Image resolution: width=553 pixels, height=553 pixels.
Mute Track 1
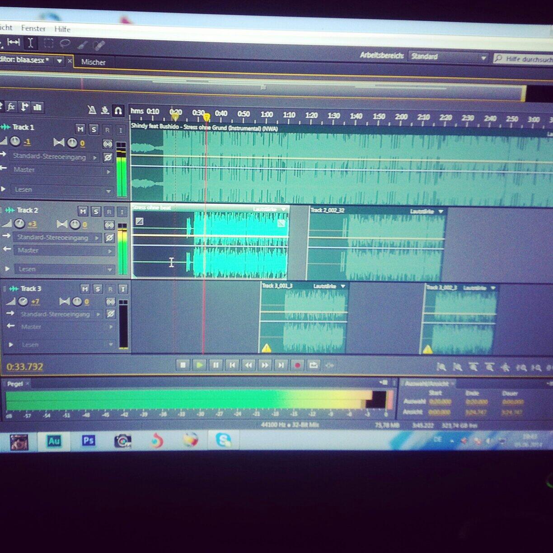[80, 129]
